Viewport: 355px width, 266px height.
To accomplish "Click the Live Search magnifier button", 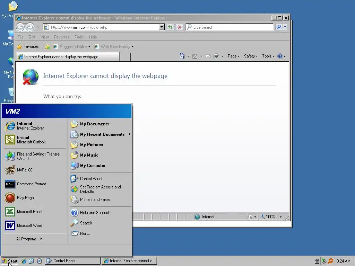I will pyautogui.click(x=279, y=27).
